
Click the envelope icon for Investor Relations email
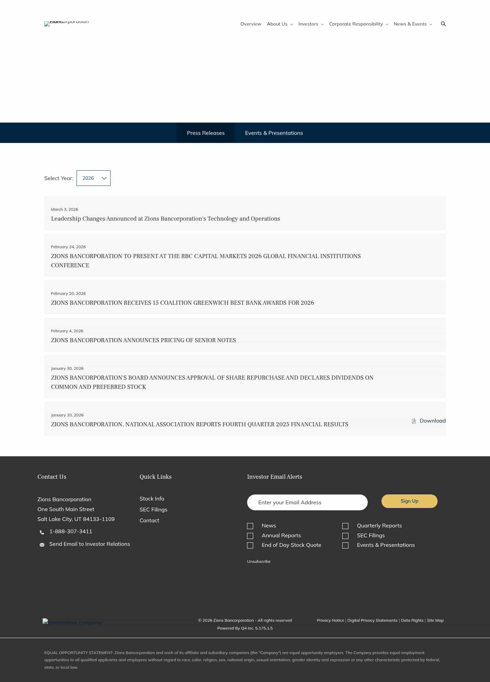tap(42, 545)
